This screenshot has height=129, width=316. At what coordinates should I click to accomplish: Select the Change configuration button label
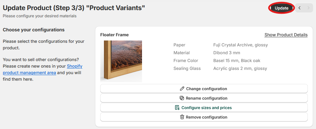pos(206,89)
